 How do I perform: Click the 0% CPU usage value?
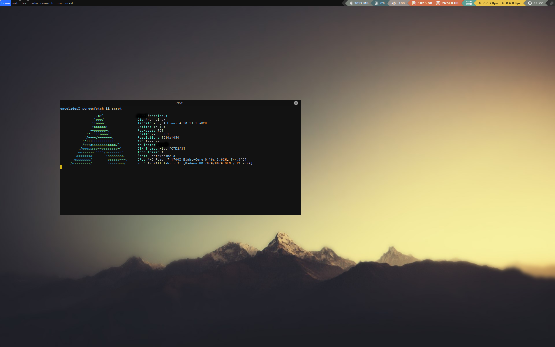coord(383,3)
